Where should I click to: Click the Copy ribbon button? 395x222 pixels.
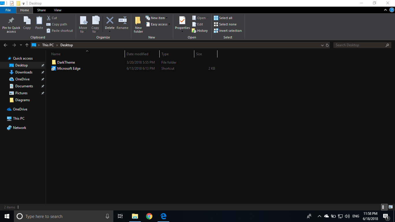click(x=27, y=23)
